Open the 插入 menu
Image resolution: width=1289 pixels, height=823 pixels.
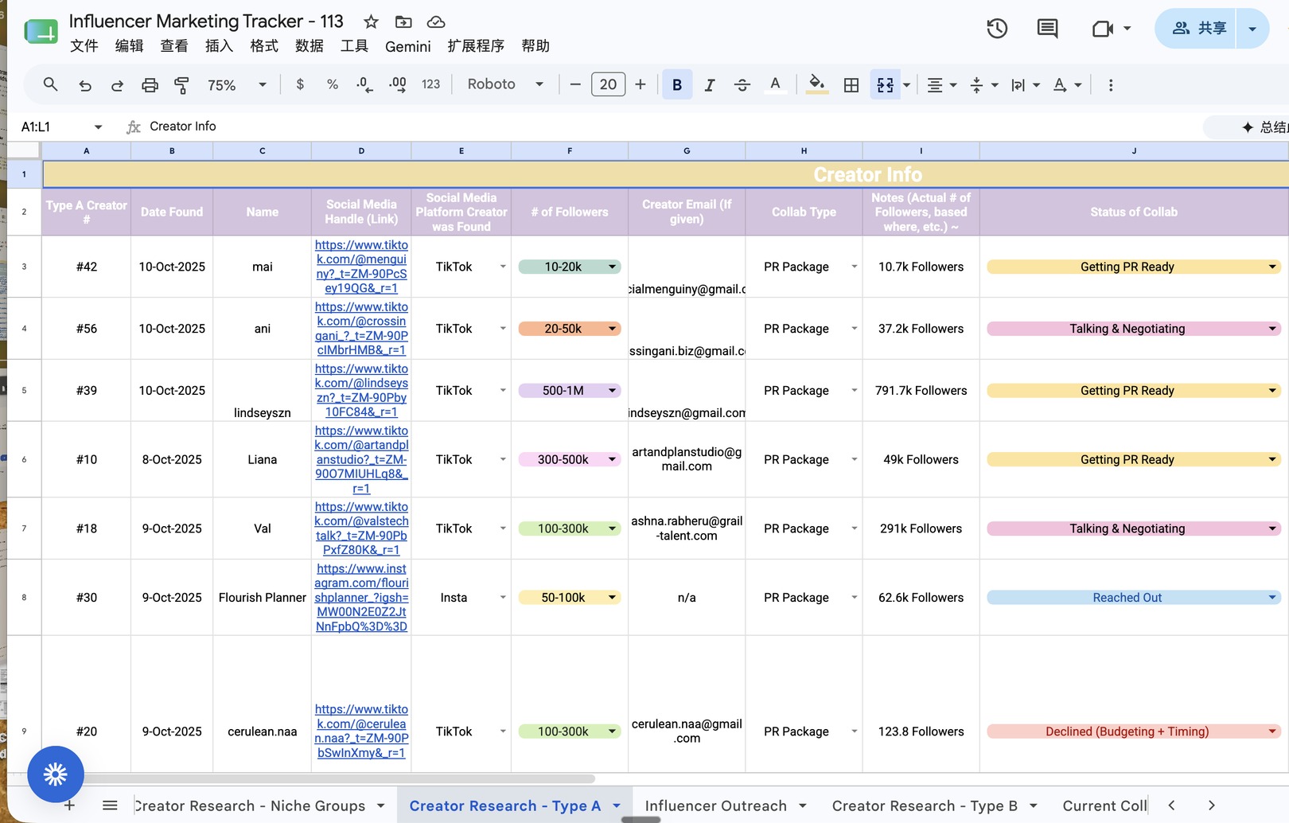(219, 46)
